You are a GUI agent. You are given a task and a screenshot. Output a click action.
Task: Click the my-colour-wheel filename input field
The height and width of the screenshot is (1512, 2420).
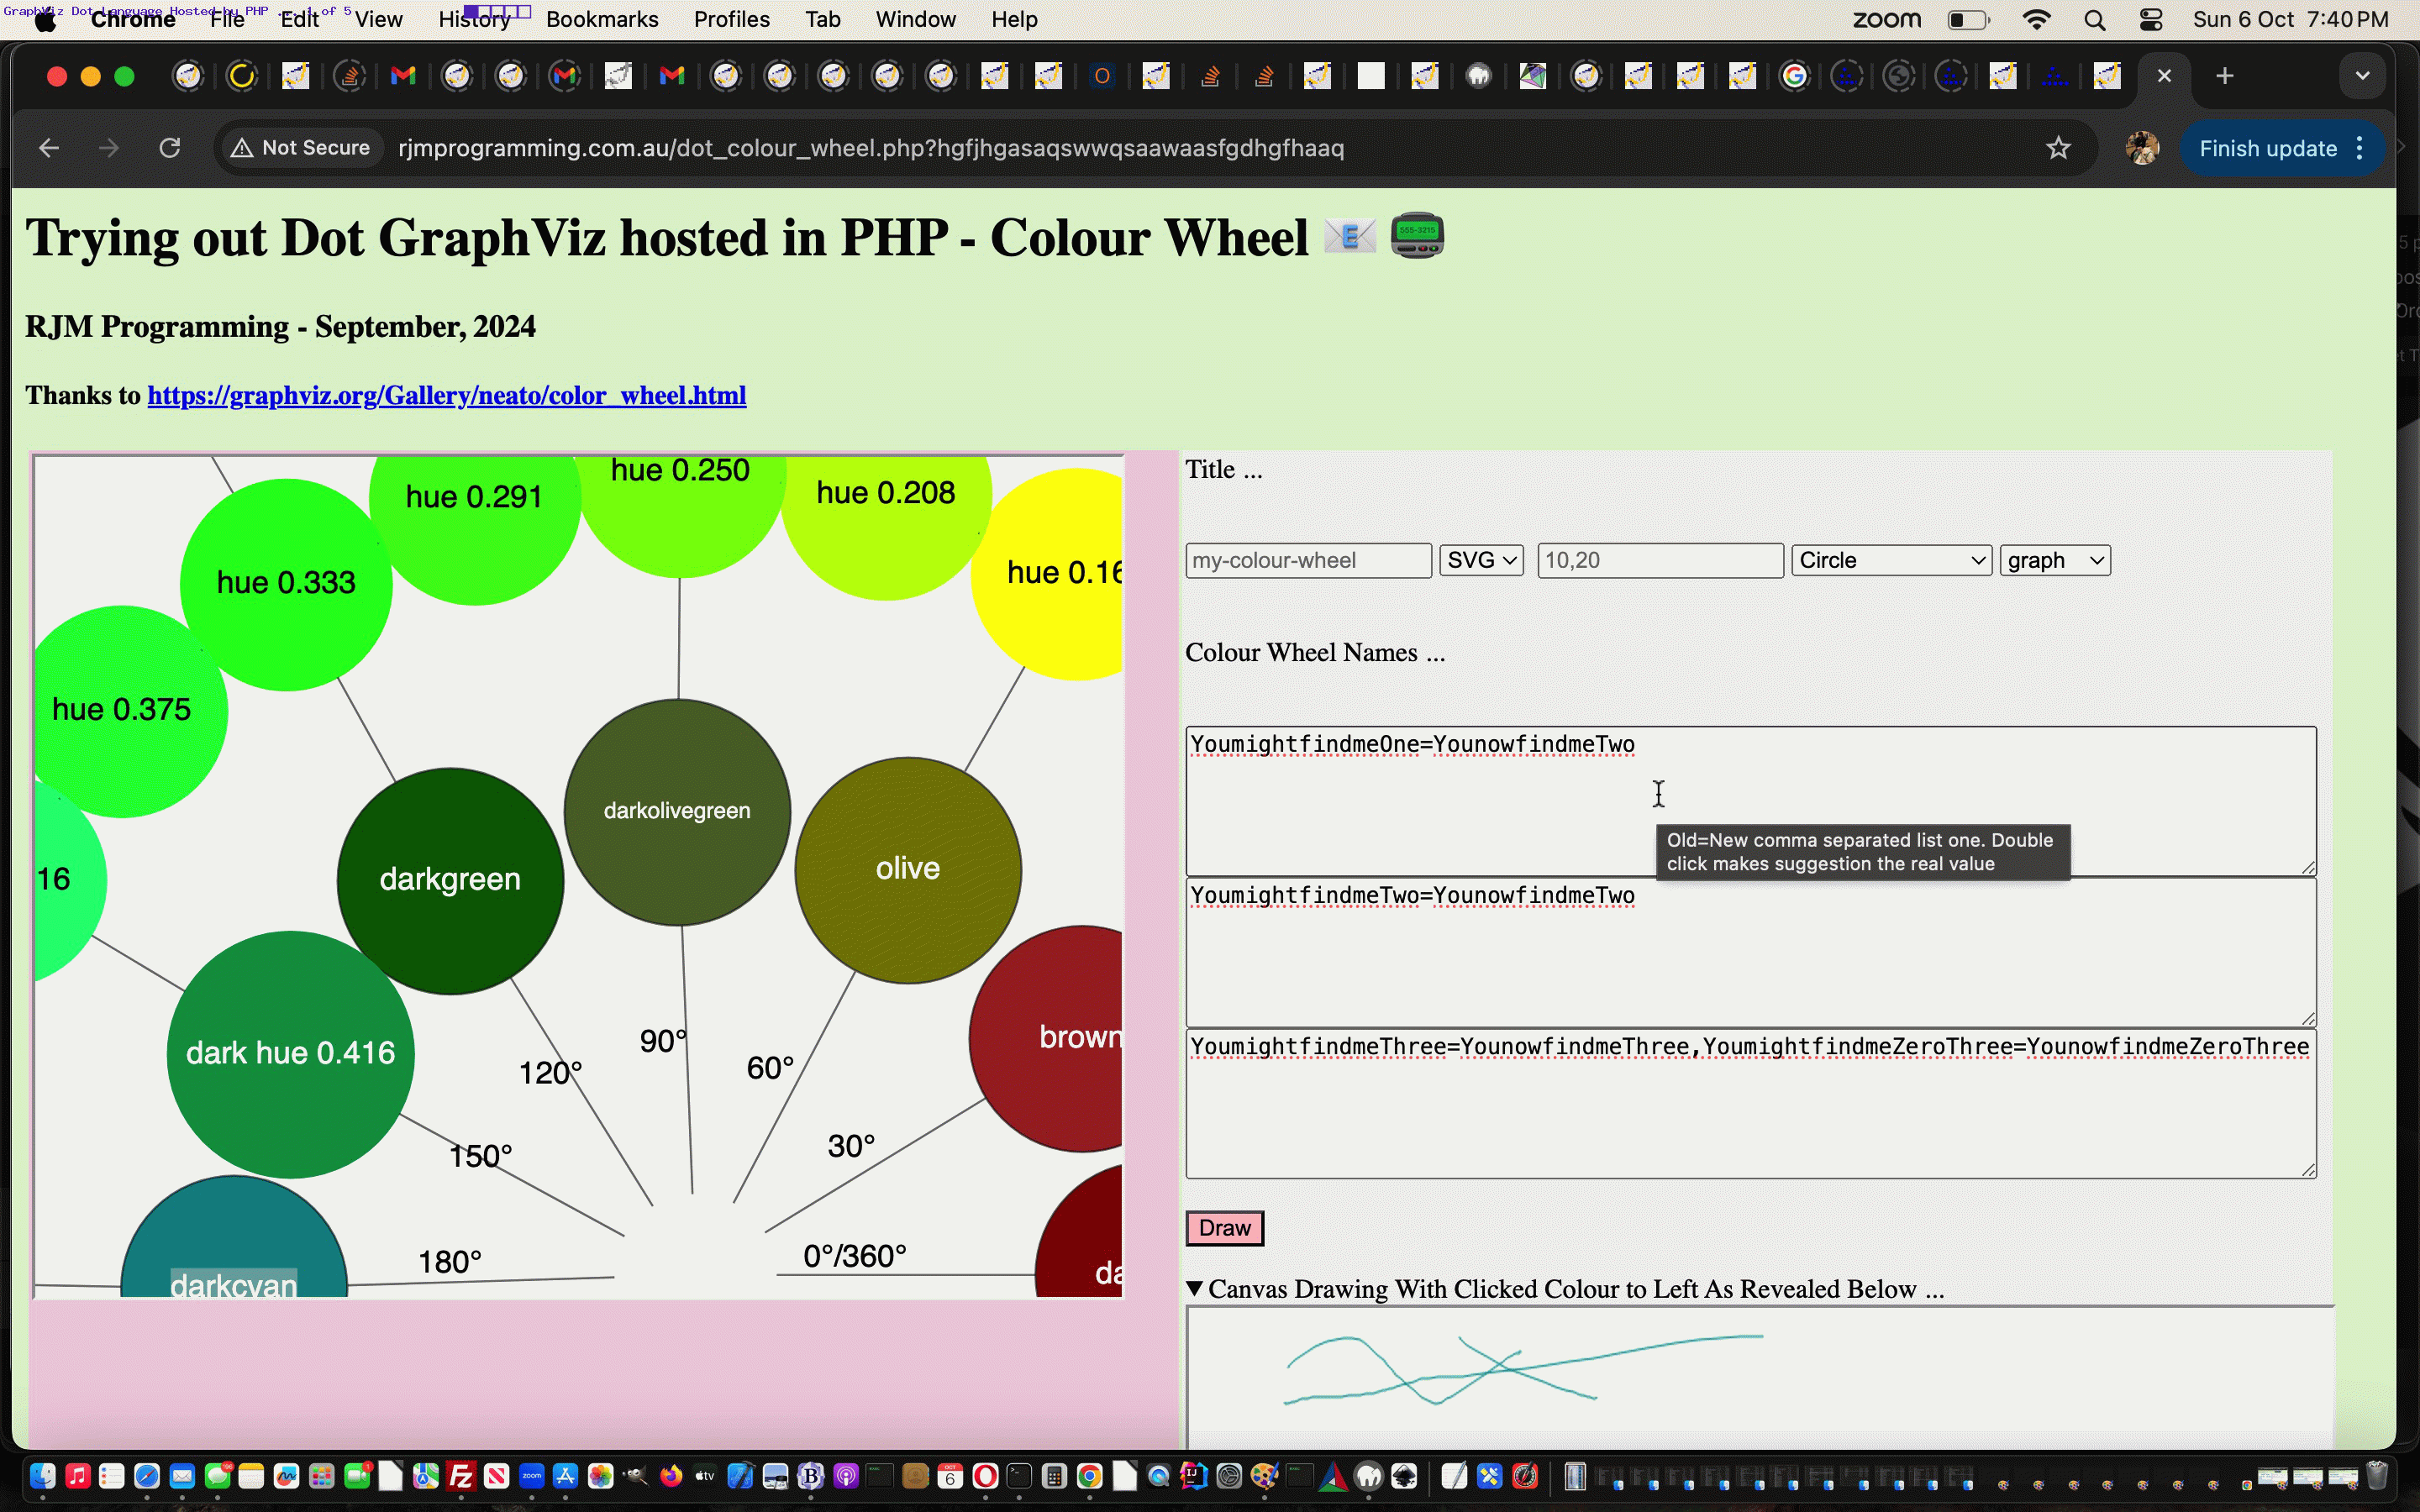(x=1305, y=559)
